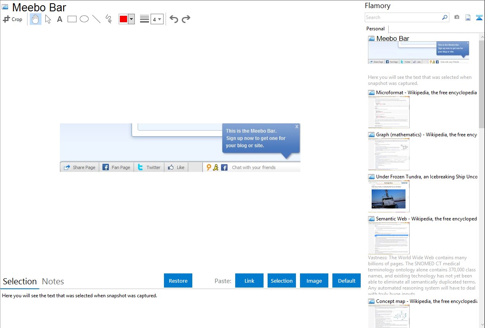
Task: Click the Fan Page Facebook icon
Action: tap(106, 167)
